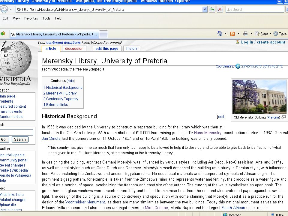Click the Home icon in command bar
Image resolution: width=288 pixels, height=216 pixels.
[x=220, y=34]
